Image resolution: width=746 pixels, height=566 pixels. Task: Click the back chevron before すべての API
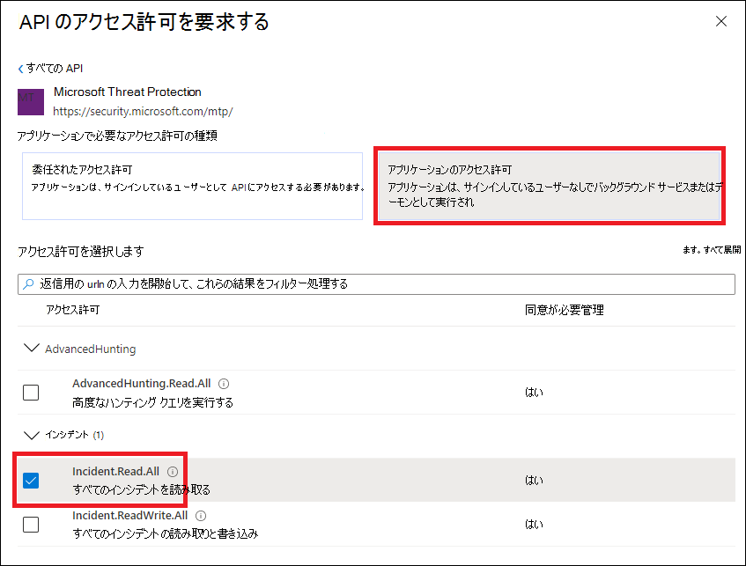(20, 69)
